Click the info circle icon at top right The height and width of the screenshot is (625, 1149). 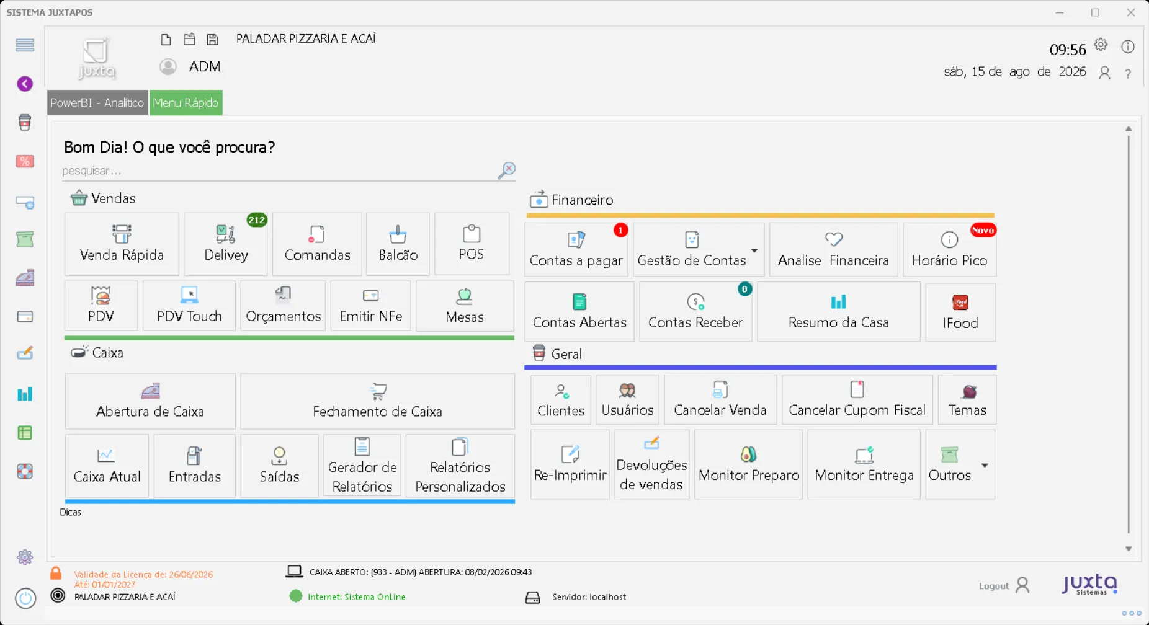[1128, 47]
